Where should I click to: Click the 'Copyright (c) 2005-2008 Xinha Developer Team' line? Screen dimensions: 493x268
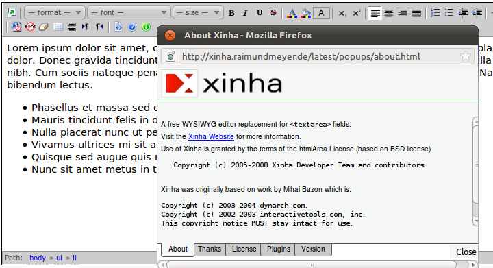point(299,165)
